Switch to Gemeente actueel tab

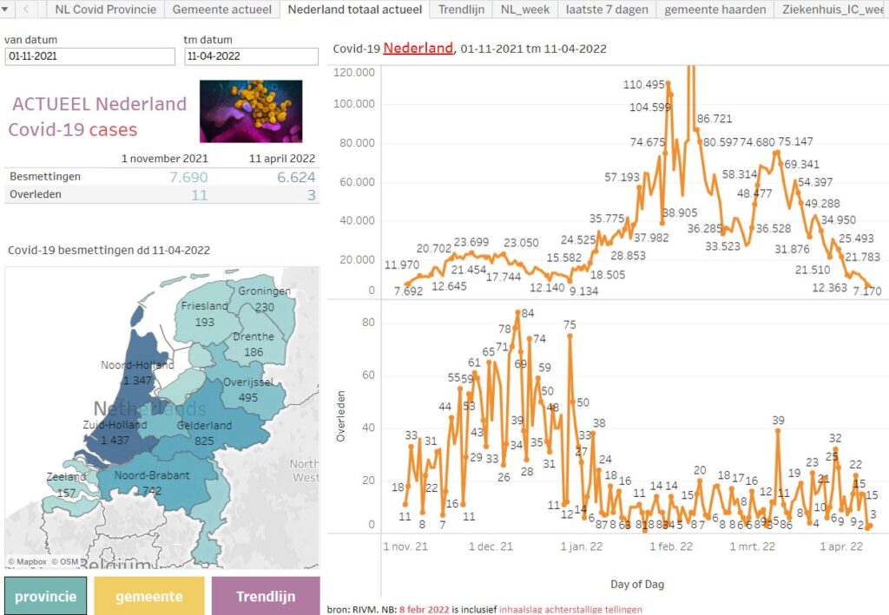pyautogui.click(x=221, y=10)
